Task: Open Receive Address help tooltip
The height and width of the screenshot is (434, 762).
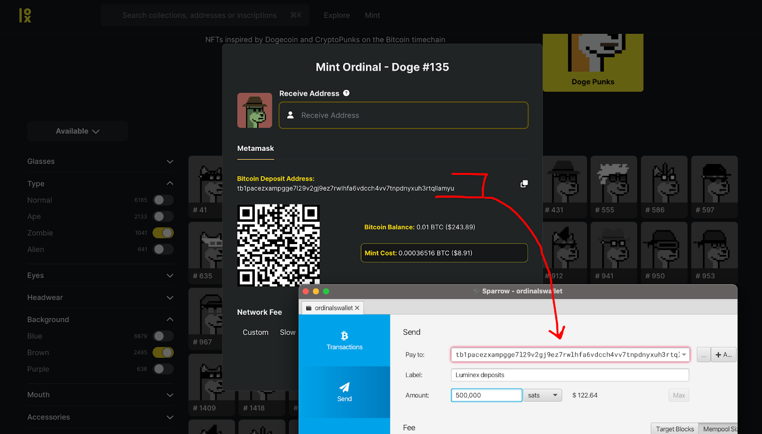Action: 346,93
